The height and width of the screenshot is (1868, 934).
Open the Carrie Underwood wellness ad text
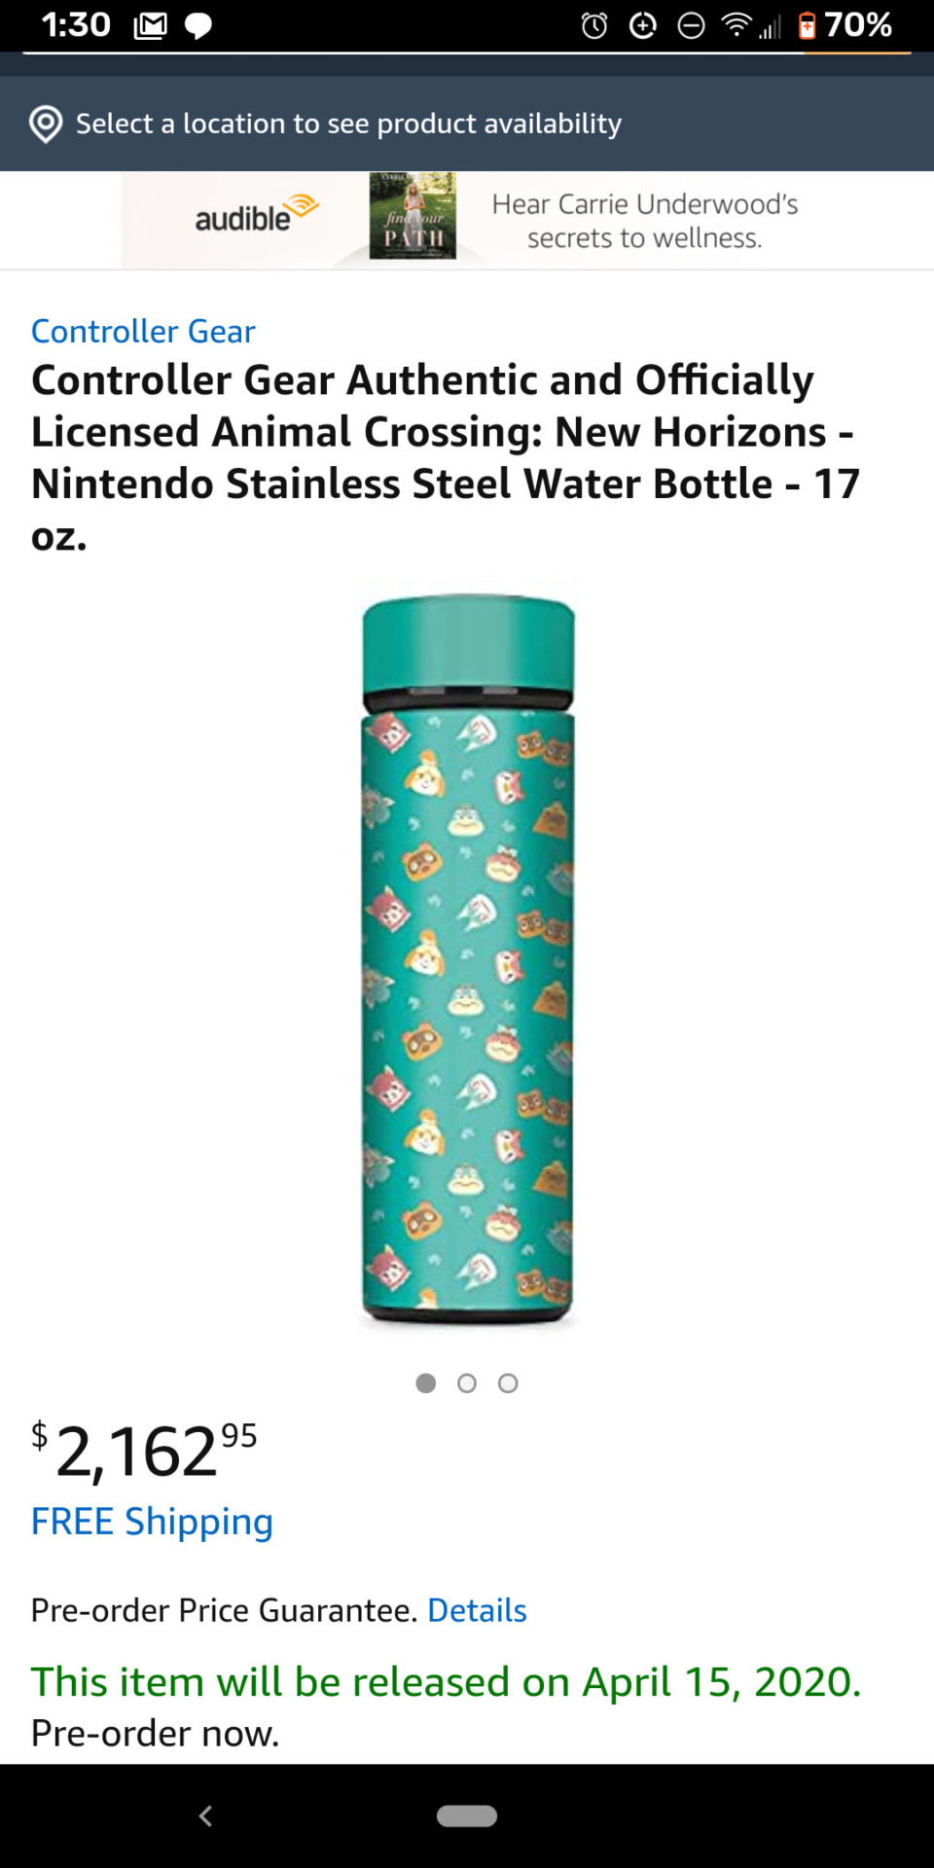click(644, 221)
